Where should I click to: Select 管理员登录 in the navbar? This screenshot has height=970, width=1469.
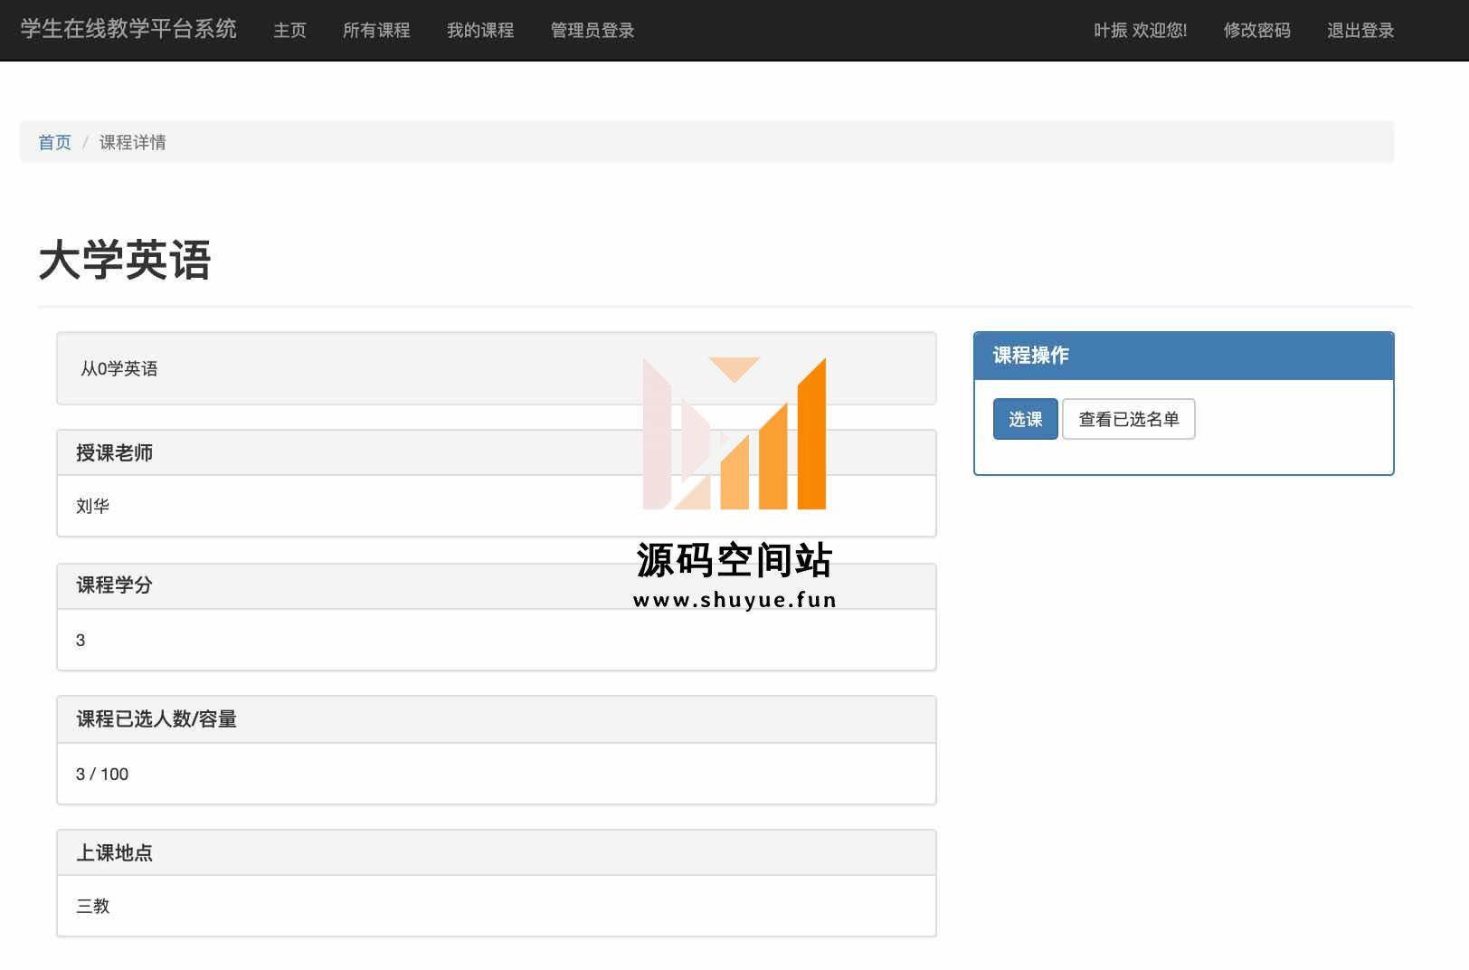click(592, 31)
